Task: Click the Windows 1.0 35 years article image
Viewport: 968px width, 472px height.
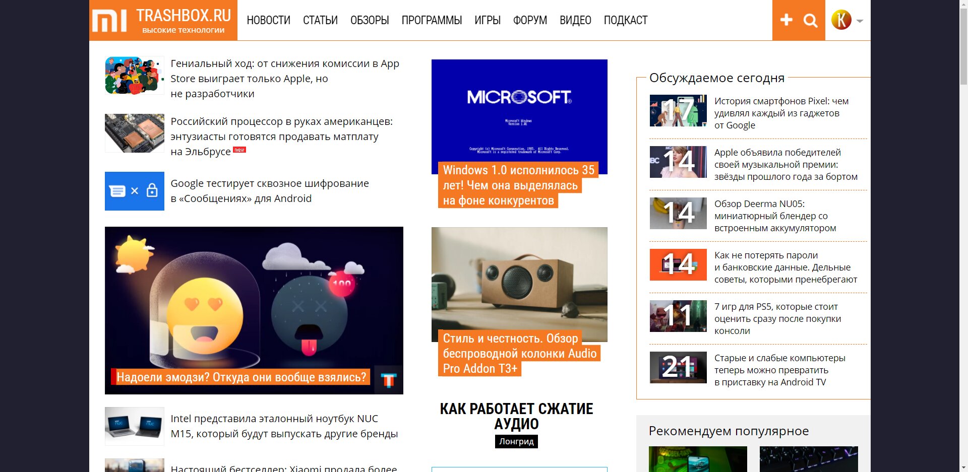Action: pos(519,117)
